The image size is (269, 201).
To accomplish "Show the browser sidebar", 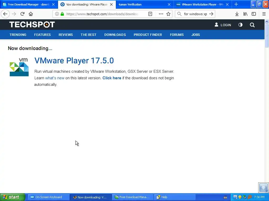I will click(254, 14).
